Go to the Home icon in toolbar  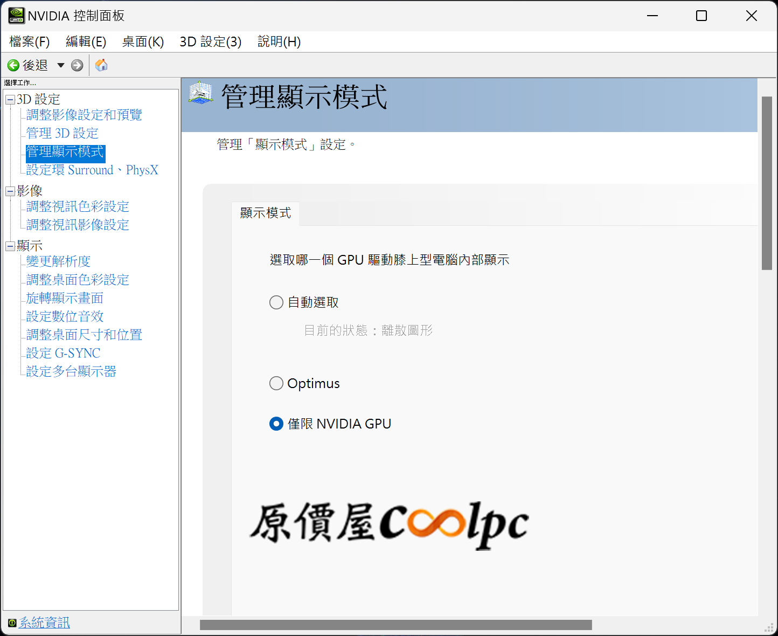click(x=101, y=65)
